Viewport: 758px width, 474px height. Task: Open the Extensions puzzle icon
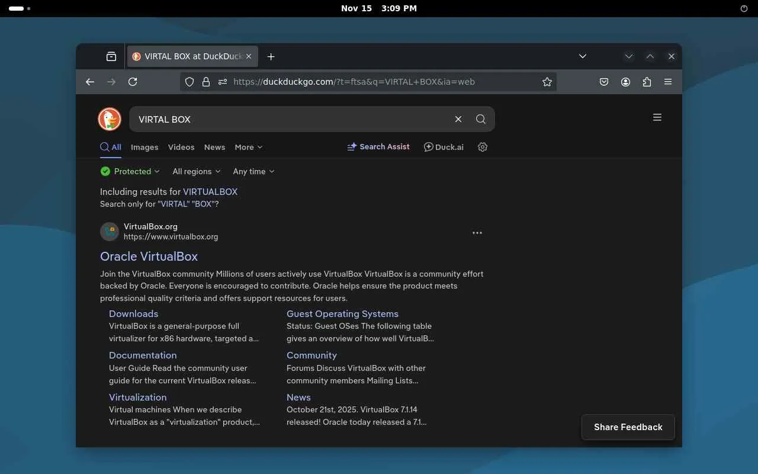(647, 82)
